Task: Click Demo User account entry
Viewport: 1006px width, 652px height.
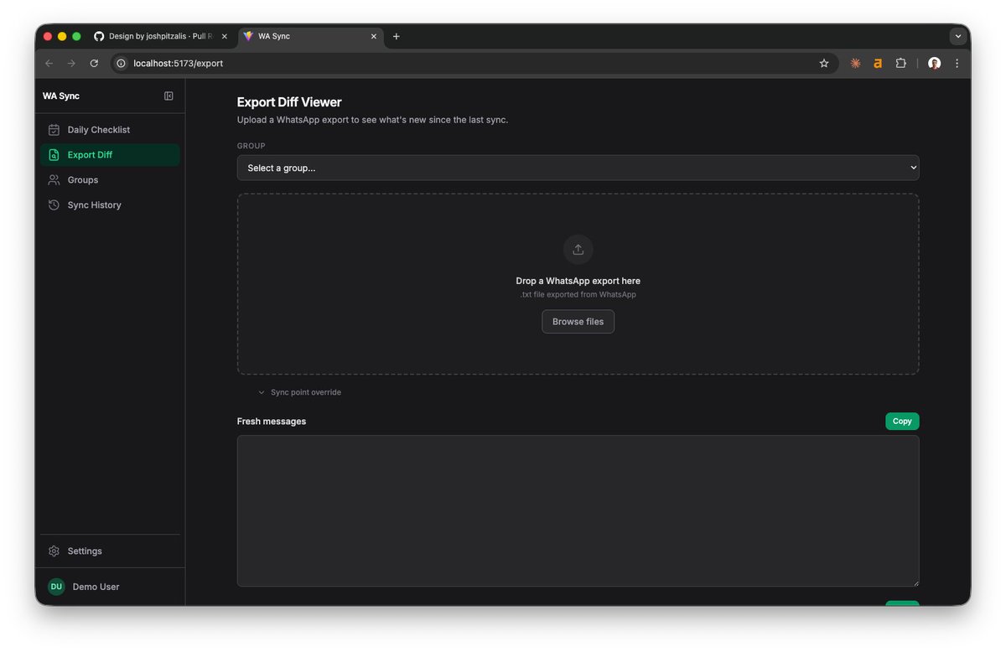Action: [x=110, y=587]
